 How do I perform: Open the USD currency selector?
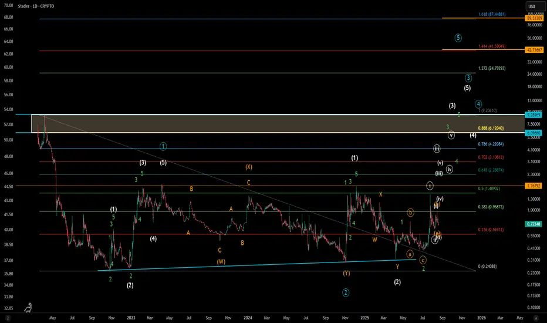coord(534,6)
